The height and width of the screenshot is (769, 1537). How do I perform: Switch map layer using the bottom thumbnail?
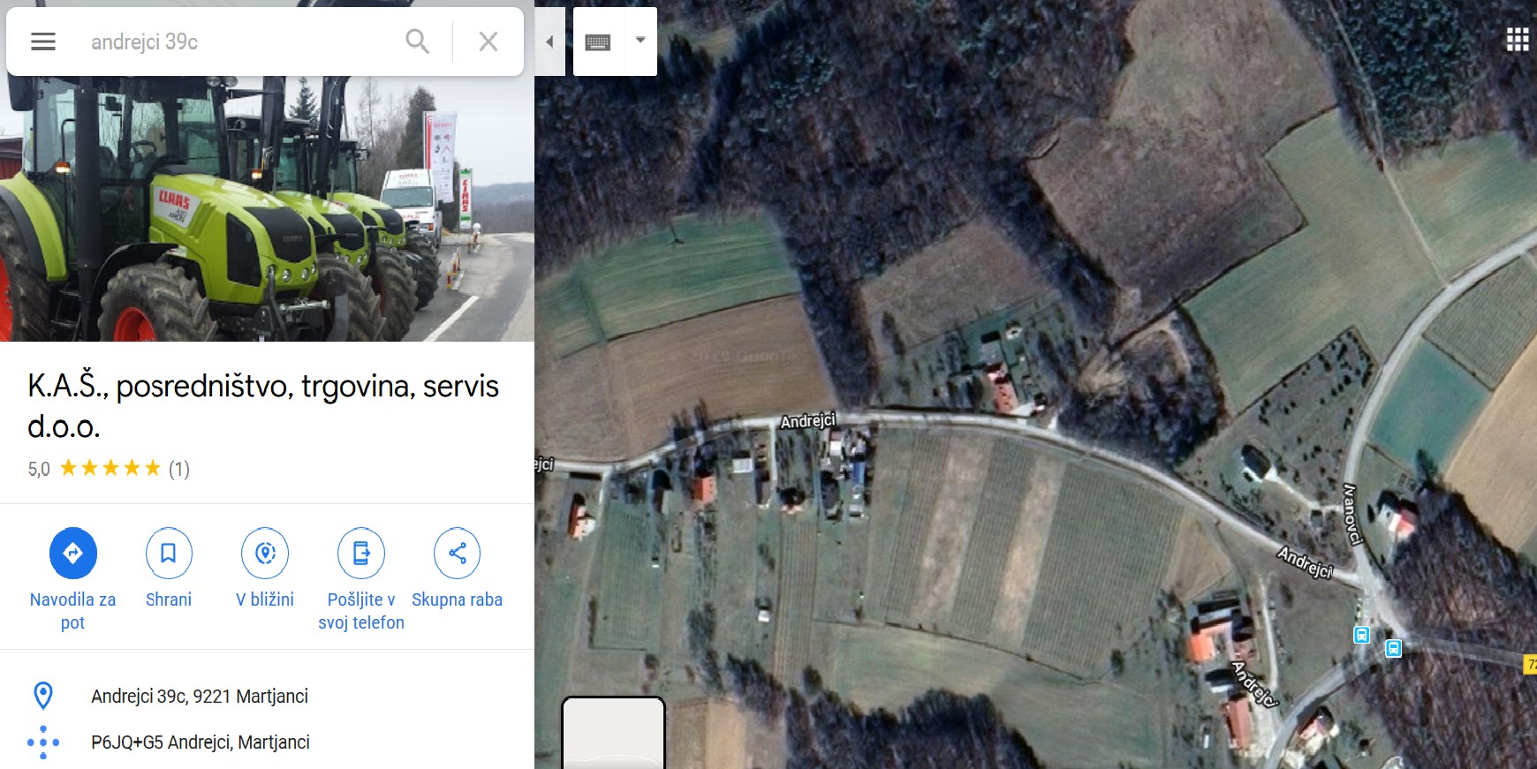614,733
